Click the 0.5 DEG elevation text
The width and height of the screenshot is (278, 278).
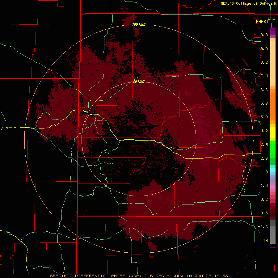tap(154, 276)
